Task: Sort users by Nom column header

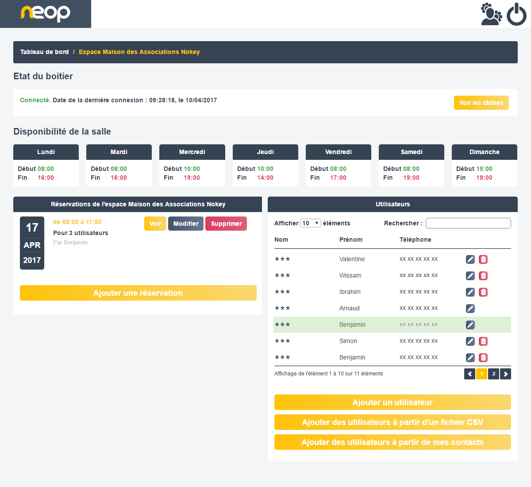Action: point(281,240)
